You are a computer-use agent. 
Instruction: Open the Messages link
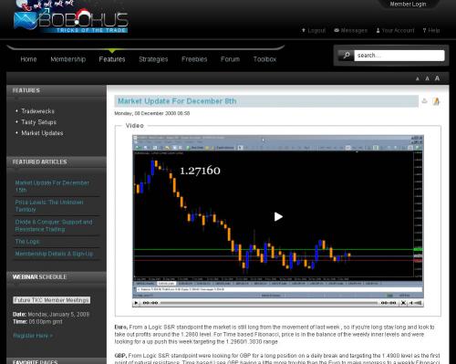350,30
